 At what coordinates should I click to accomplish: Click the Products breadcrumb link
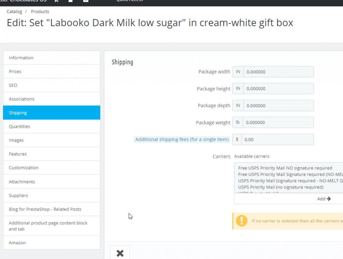coord(40,12)
